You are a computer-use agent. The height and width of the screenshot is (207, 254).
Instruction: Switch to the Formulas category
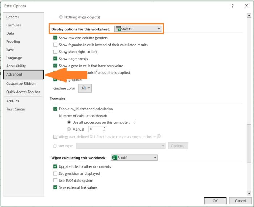[x=13, y=25]
